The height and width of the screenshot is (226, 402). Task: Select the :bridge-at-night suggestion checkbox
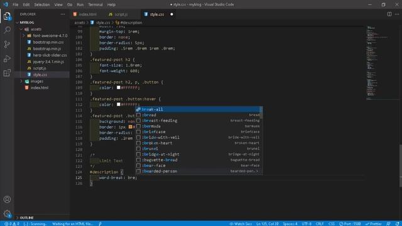pyautogui.click(x=138, y=154)
